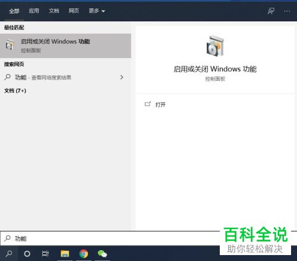Image resolution: width=297 pixels, height=261 pixels.
Task: Expand the 功能 web result chevron arrow
Action: [x=122, y=77]
